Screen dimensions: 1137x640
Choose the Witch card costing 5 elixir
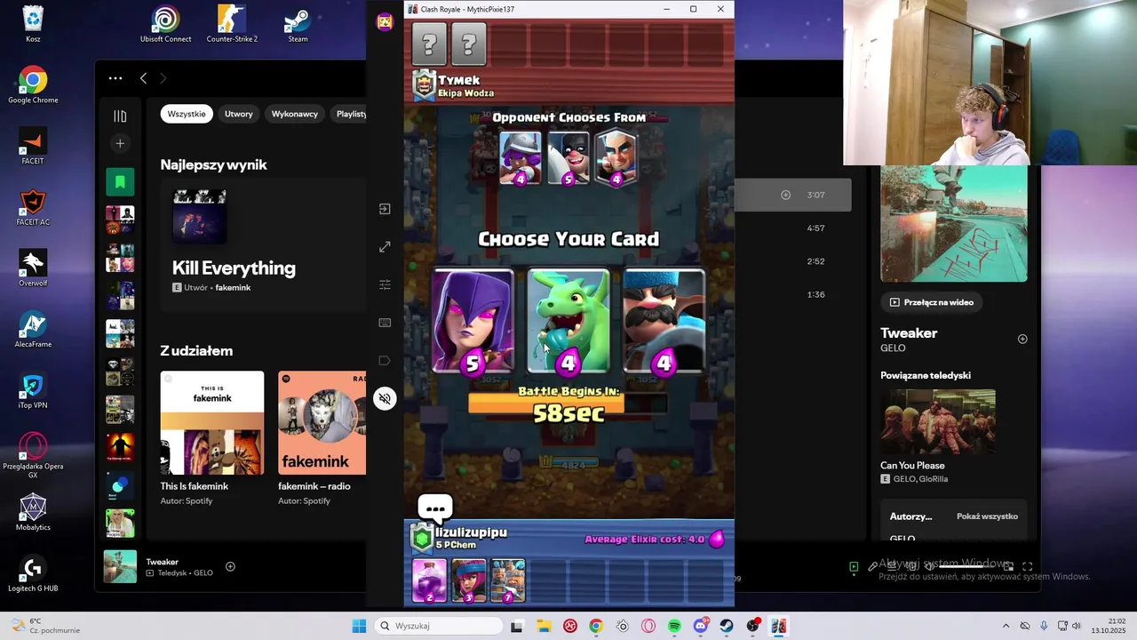(473, 321)
